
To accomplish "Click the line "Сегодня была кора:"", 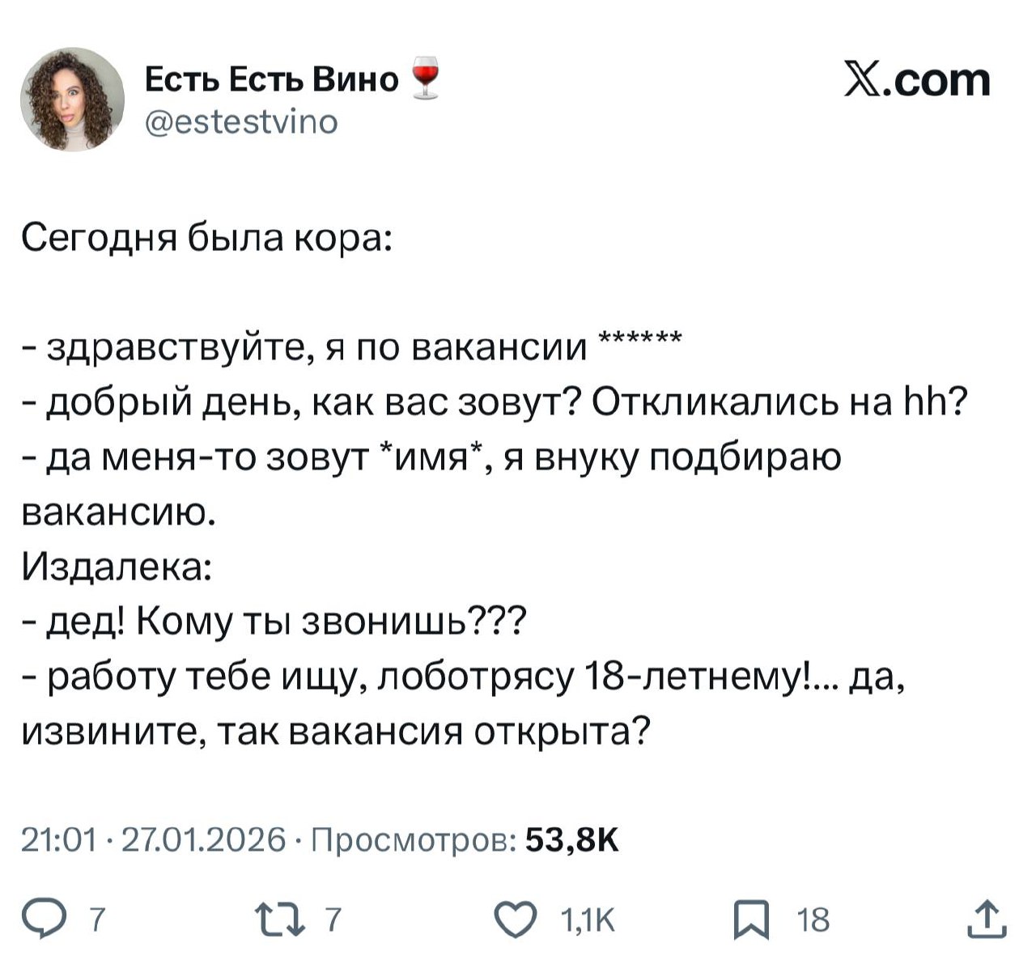I will [x=206, y=237].
